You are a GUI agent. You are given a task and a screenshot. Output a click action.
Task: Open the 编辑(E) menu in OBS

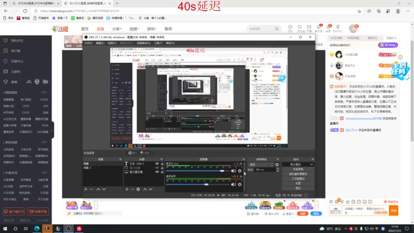pos(100,43)
